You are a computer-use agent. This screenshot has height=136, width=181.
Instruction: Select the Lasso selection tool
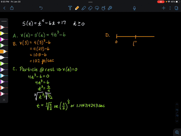(x=97, y=8)
